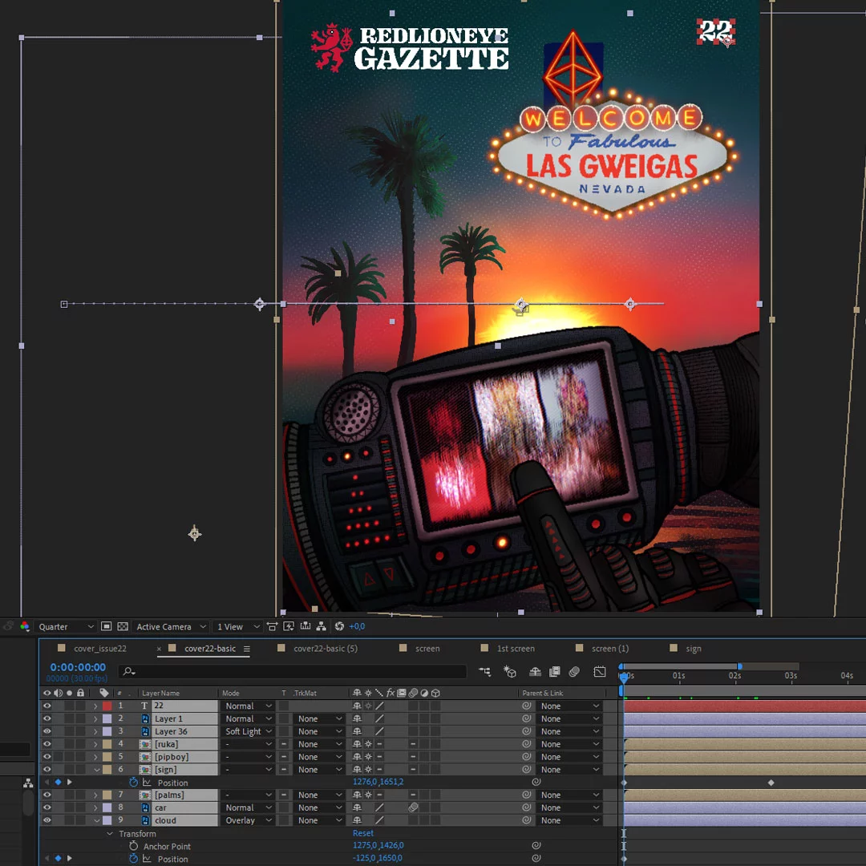The height and width of the screenshot is (866, 866).
Task: Open the Composition Mini-Flowchart icon
Action: 484,672
